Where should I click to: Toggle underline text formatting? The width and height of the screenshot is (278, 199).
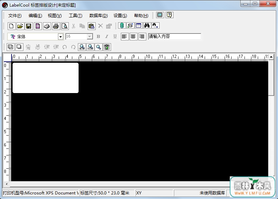coord(115,37)
